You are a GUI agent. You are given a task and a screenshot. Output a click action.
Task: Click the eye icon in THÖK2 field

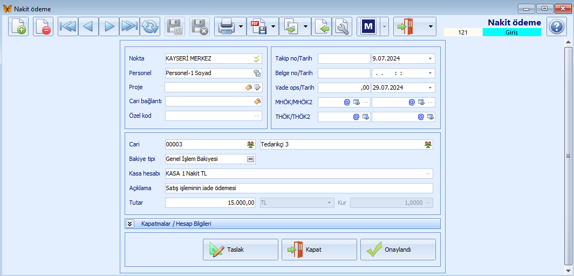click(x=430, y=117)
